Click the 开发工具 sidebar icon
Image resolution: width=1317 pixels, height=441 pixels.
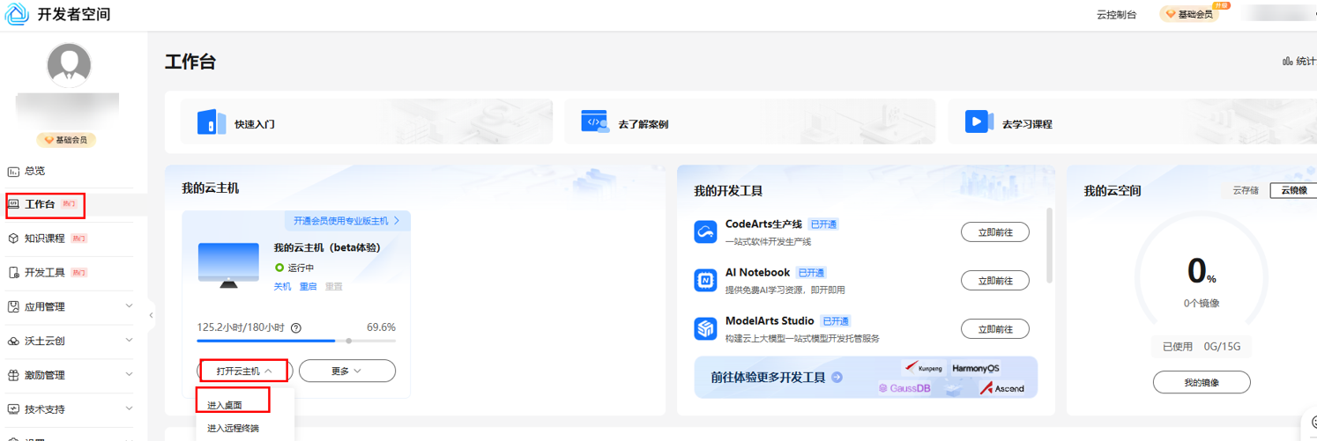[13, 273]
